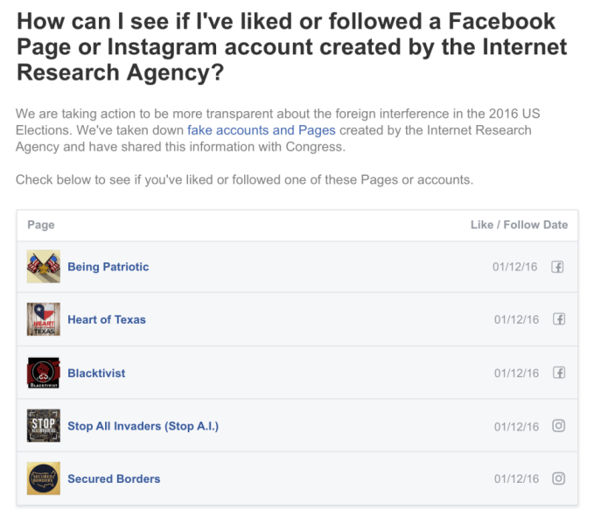Screen dimensions: 594x517
Task: Click the 01/12/16 date for Secured Borders
Action: 516,479
